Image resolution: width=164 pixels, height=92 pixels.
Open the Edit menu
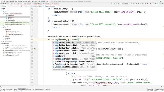tap(4, 1)
